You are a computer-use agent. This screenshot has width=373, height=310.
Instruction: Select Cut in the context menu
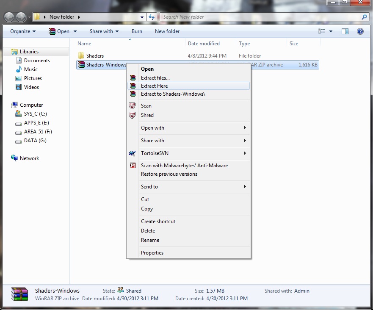click(189, 199)
